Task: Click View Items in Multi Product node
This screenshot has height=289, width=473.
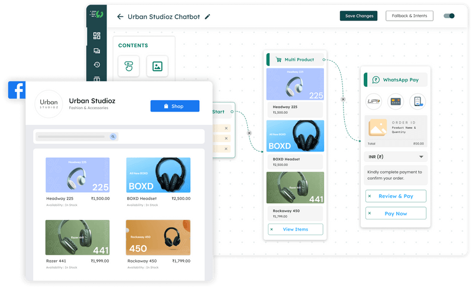Action: (295, 229)
